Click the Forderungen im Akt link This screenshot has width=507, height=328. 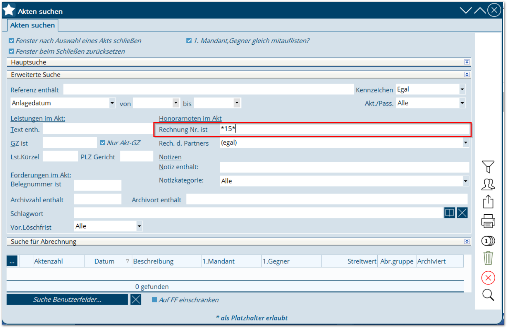(x=41, y=175)
